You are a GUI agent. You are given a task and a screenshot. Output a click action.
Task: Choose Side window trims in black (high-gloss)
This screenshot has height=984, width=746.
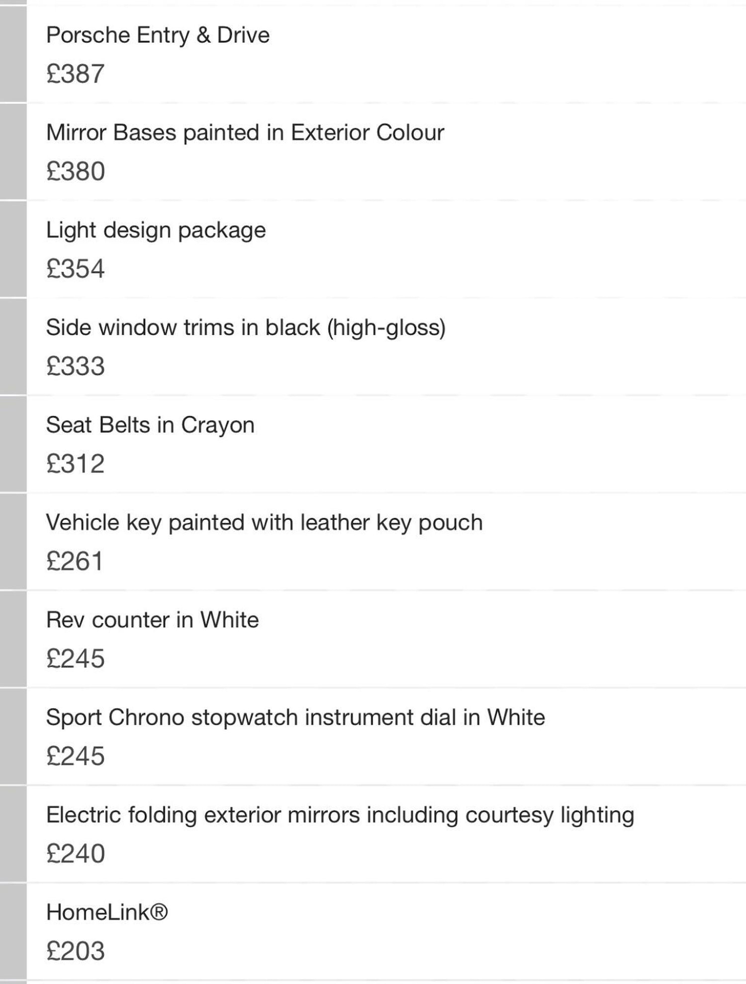[x=246, y=328]
